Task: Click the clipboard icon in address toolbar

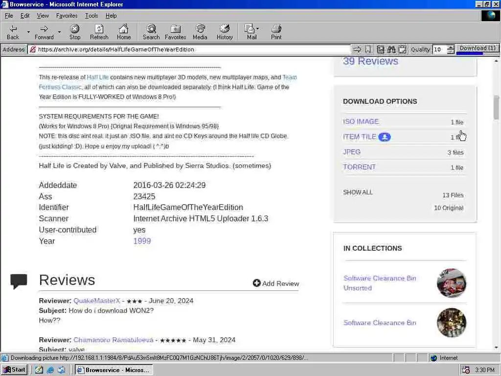Action: [403, 49]
